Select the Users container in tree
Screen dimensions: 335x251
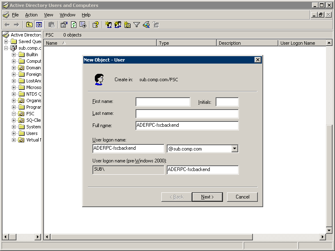coord(32,133)
